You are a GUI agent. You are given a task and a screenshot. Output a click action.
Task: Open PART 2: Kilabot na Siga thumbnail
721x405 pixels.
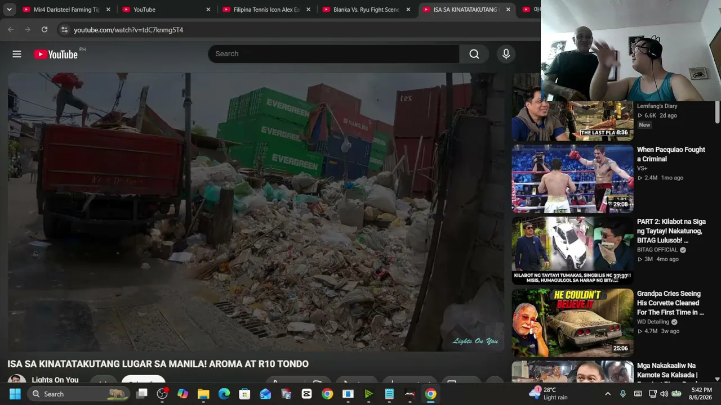pos(572,251)
